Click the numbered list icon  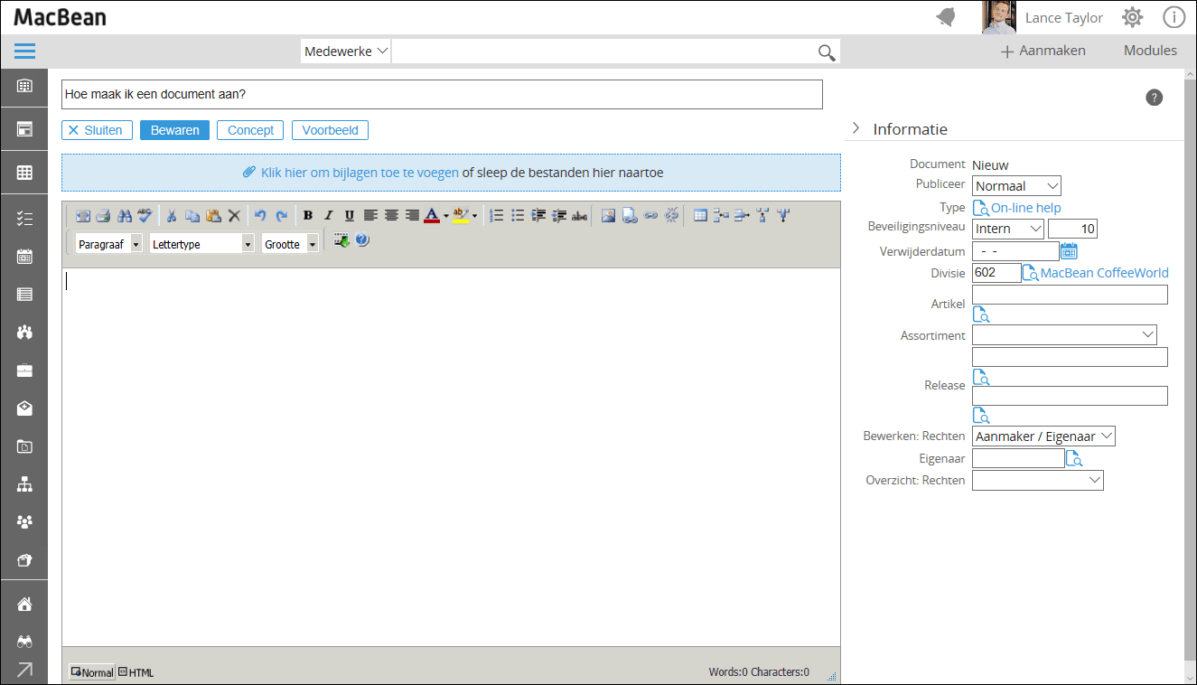click(x=496, y=215)
